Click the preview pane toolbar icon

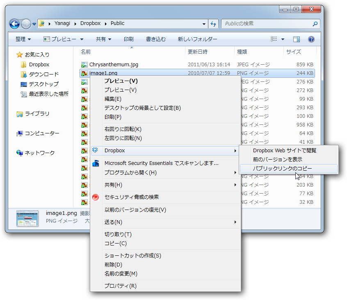[x=296, y=39]
